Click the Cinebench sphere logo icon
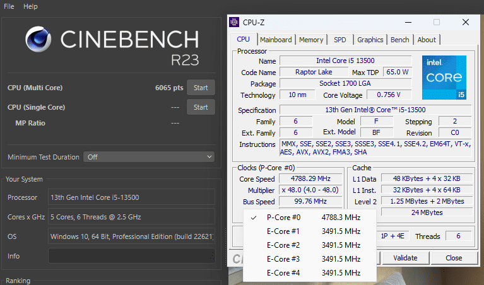Image resolution: width=484 pixels, height=285 pixels. tap(38, 39)
